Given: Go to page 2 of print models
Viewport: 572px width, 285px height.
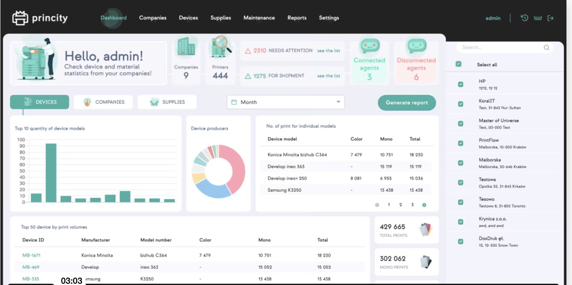Looking at the screenshot, I should coord(401,205).
